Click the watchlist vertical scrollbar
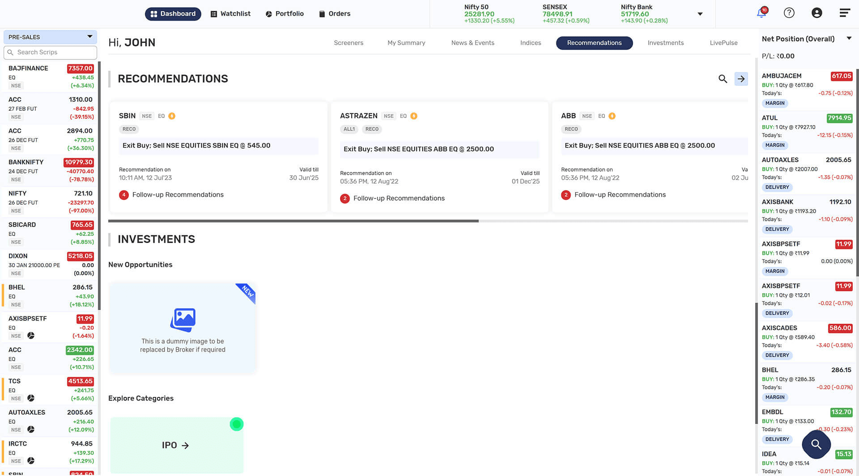Viewport: 859px width, 476px height. tap(99, 185)
